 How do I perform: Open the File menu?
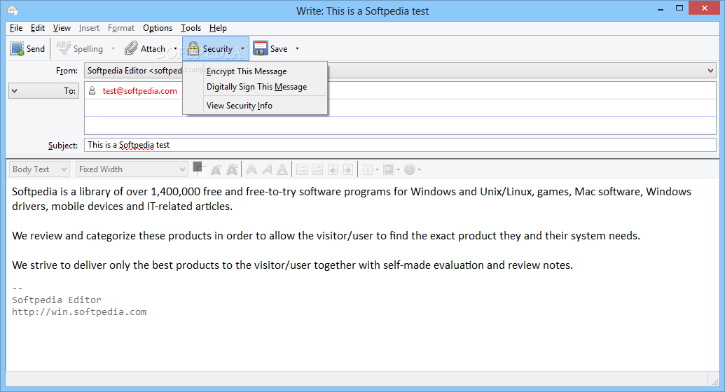(15, 28)
